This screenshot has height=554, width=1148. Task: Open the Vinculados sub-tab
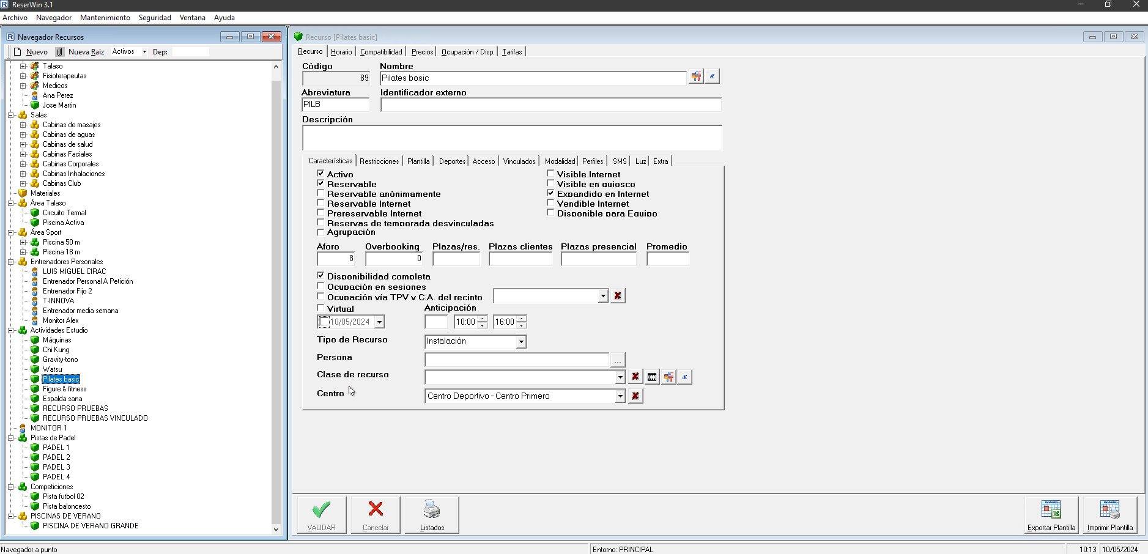[519, 161]
